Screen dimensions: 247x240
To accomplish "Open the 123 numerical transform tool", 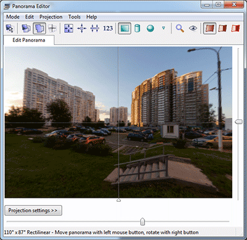I will pyautogui.click(x=108, y=28).
